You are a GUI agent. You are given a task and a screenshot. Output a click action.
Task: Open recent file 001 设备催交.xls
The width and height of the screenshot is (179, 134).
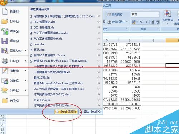[x=44, y=28]
